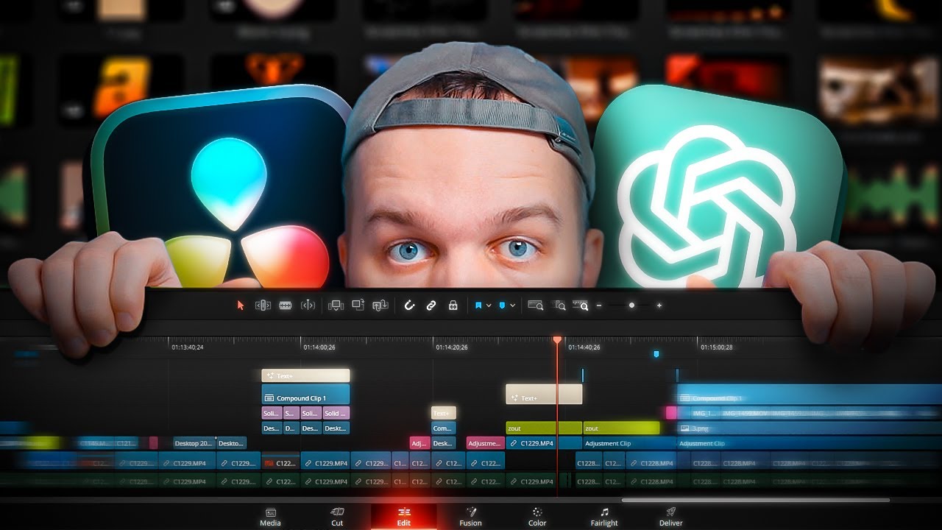Screen dimensions: 942x530
Task: Click ruler timecode 01:14:40:26
Action: pos(584,347)
